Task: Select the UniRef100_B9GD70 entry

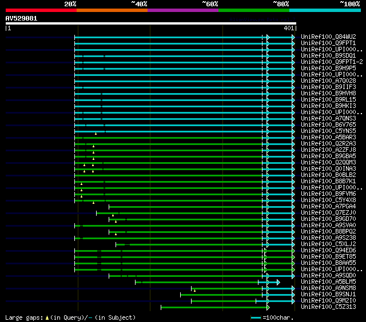Action: [x=328, y=219]
